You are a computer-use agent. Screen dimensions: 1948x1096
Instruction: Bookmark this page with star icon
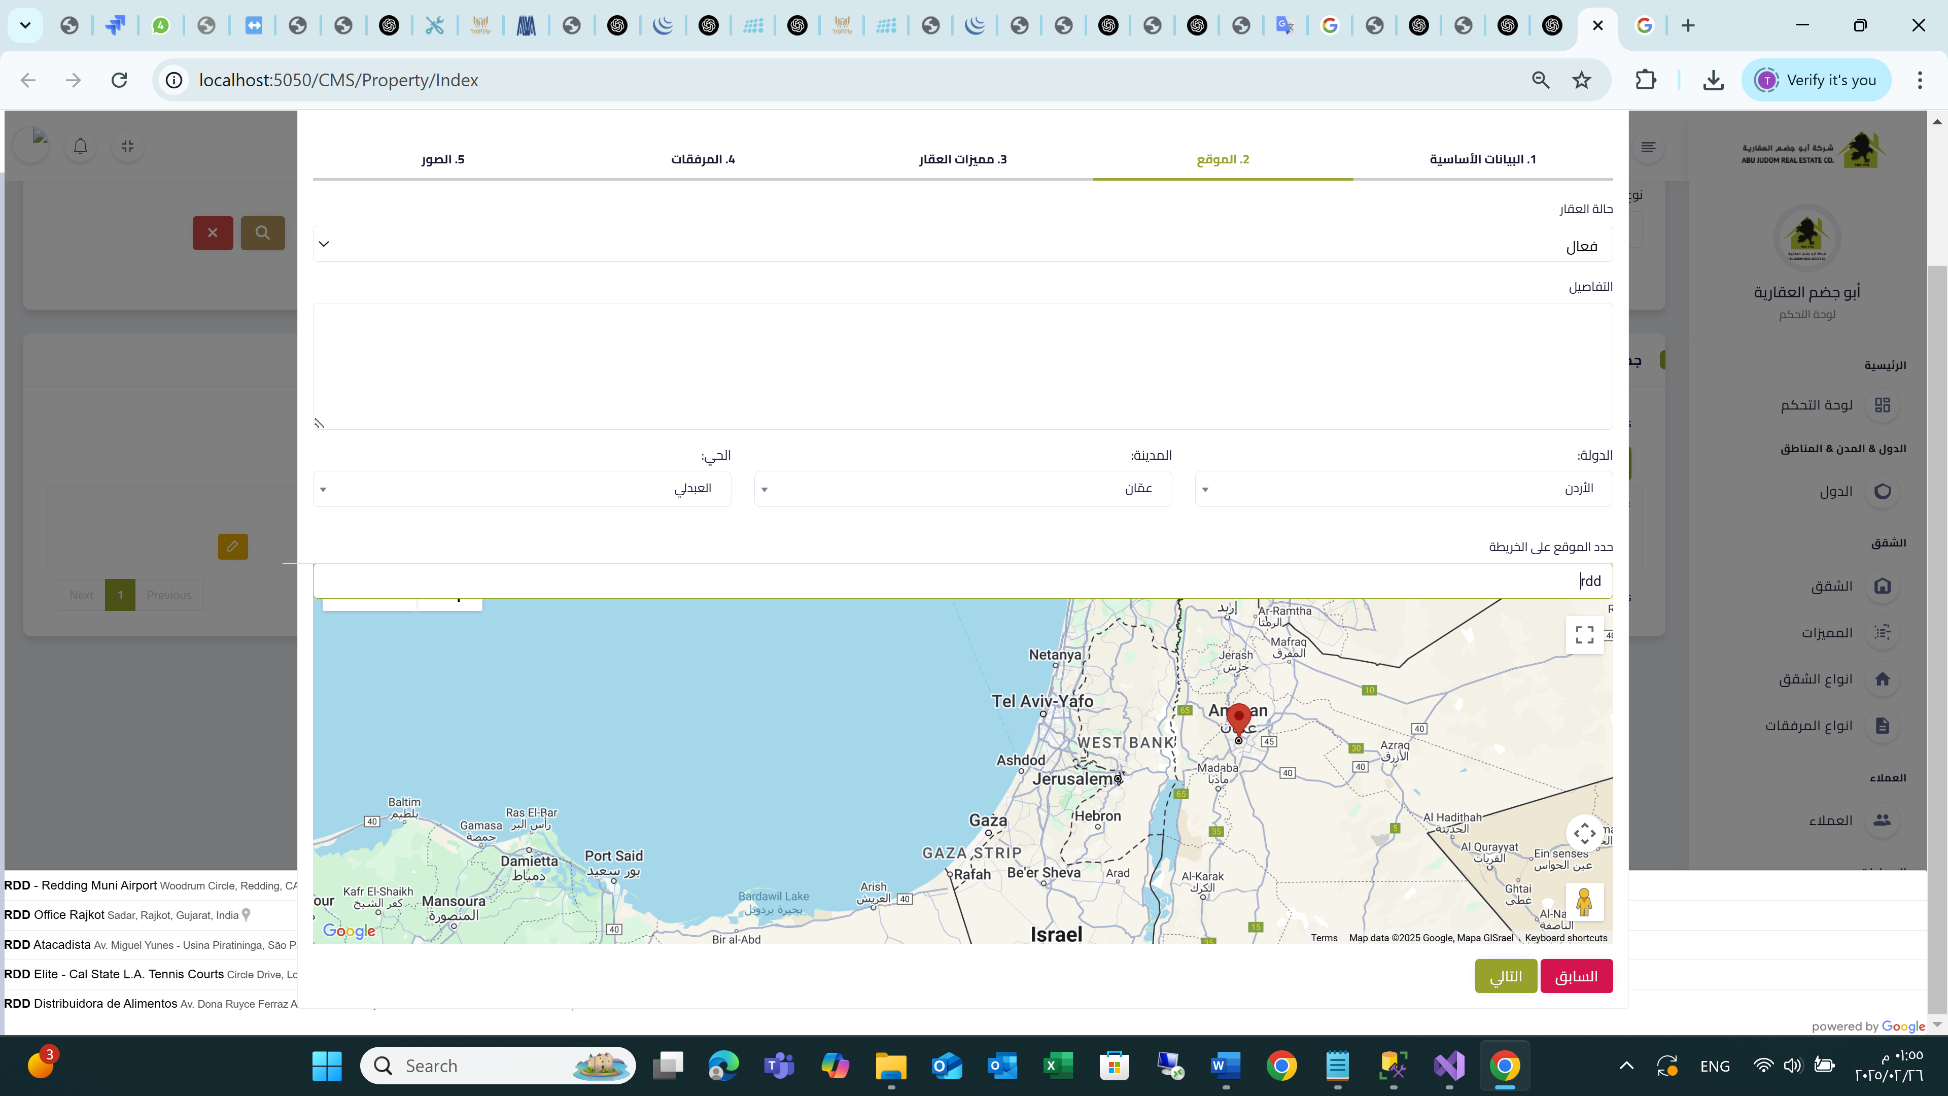1581,80
